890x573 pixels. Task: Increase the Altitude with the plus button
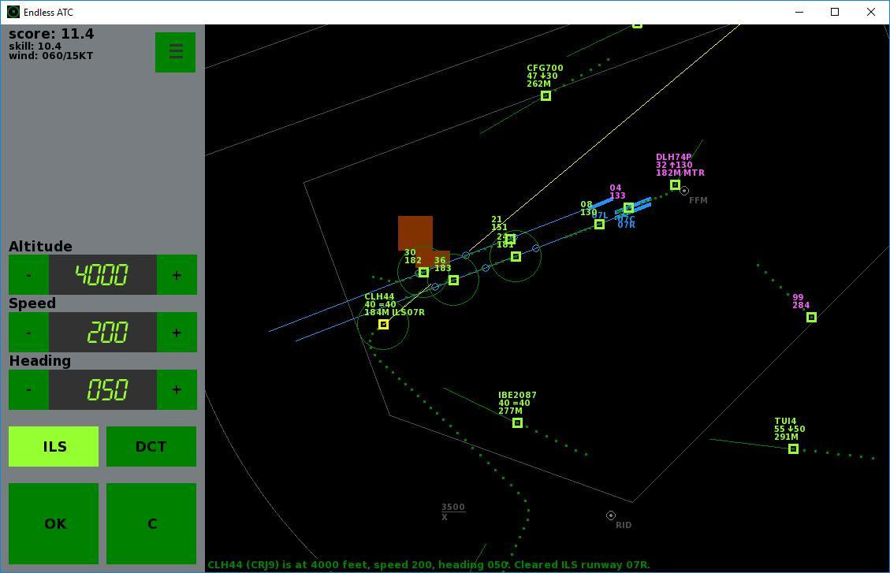[177, 275]
